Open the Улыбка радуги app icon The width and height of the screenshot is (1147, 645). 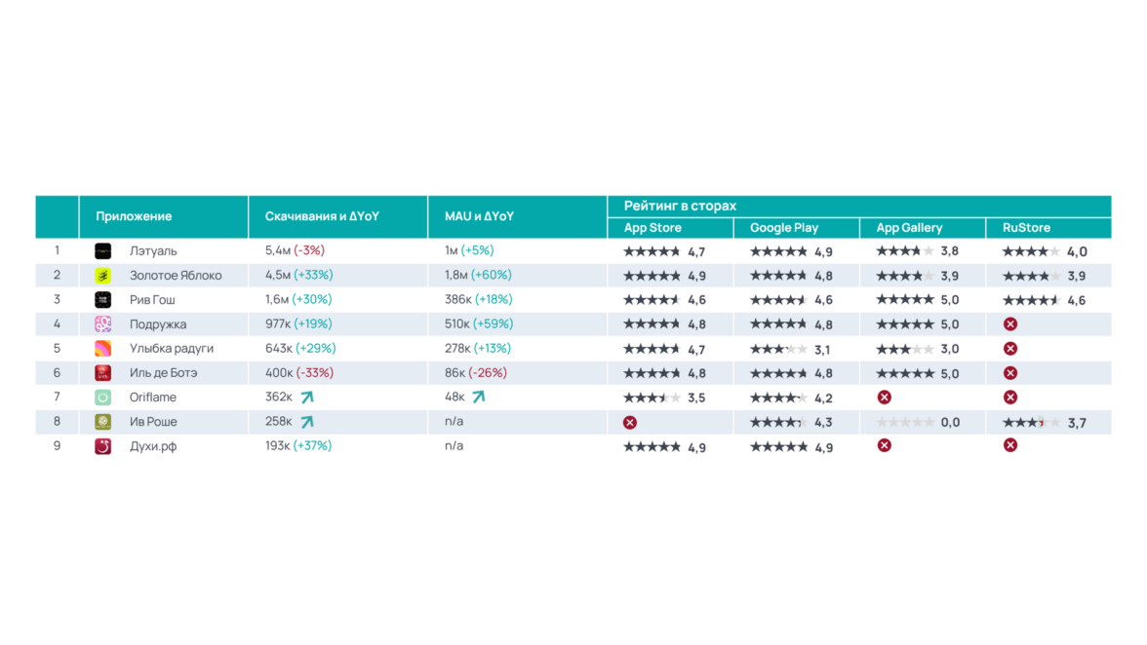(x=102, y=349)
